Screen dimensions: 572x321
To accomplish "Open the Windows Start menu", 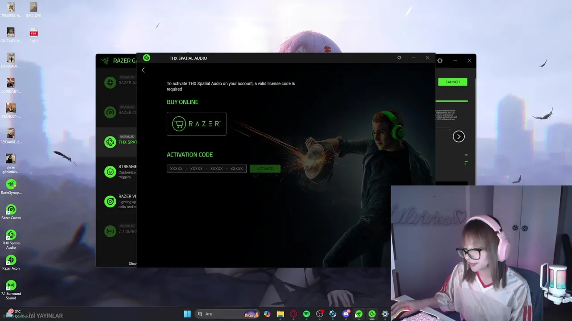I will click(187, 314).
